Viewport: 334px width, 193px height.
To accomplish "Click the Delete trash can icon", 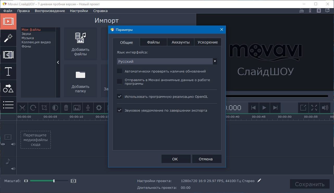I will pyautogui.click(x=66, y=107).
